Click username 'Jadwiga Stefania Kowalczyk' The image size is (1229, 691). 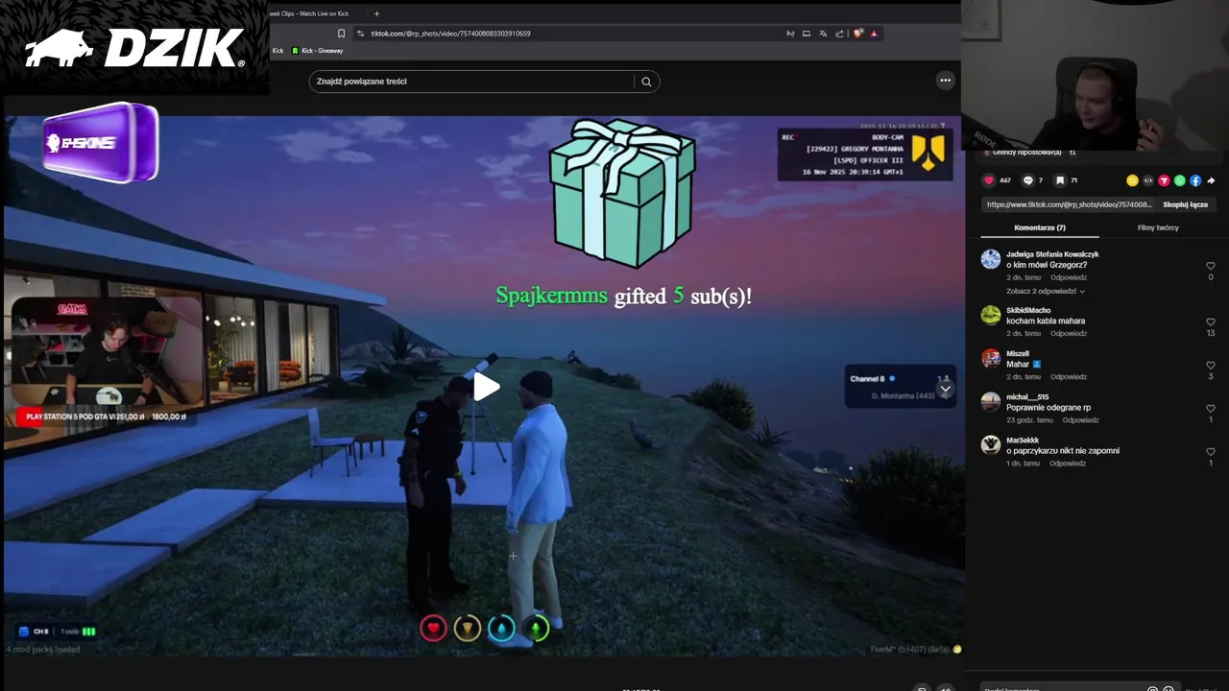click(x=1052, y=254)
